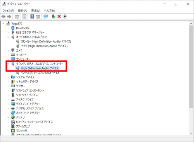Select the コンピューター category

[x=23, y=59]
